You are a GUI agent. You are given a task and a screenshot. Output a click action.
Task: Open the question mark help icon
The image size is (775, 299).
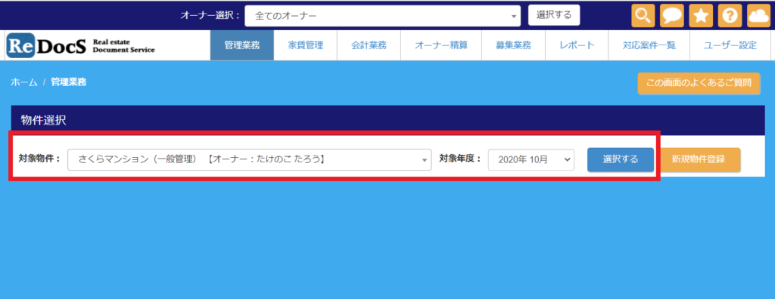(x=730, y=16)
